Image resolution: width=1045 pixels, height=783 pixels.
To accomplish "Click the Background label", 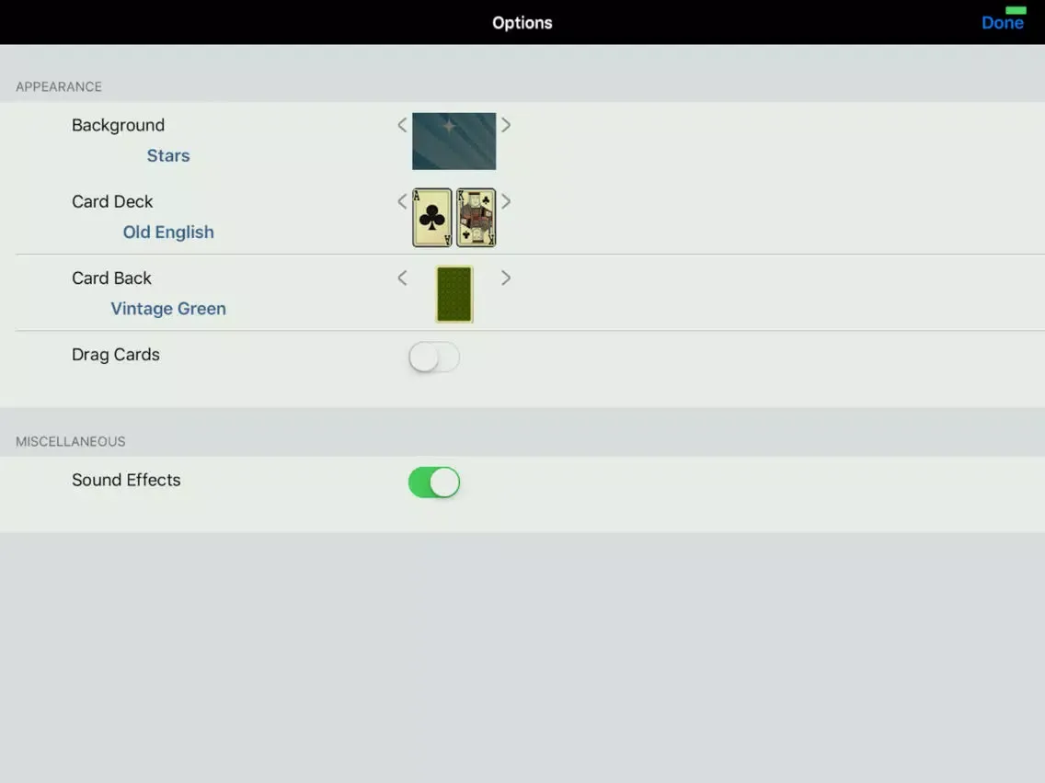I will click(118, 125).
